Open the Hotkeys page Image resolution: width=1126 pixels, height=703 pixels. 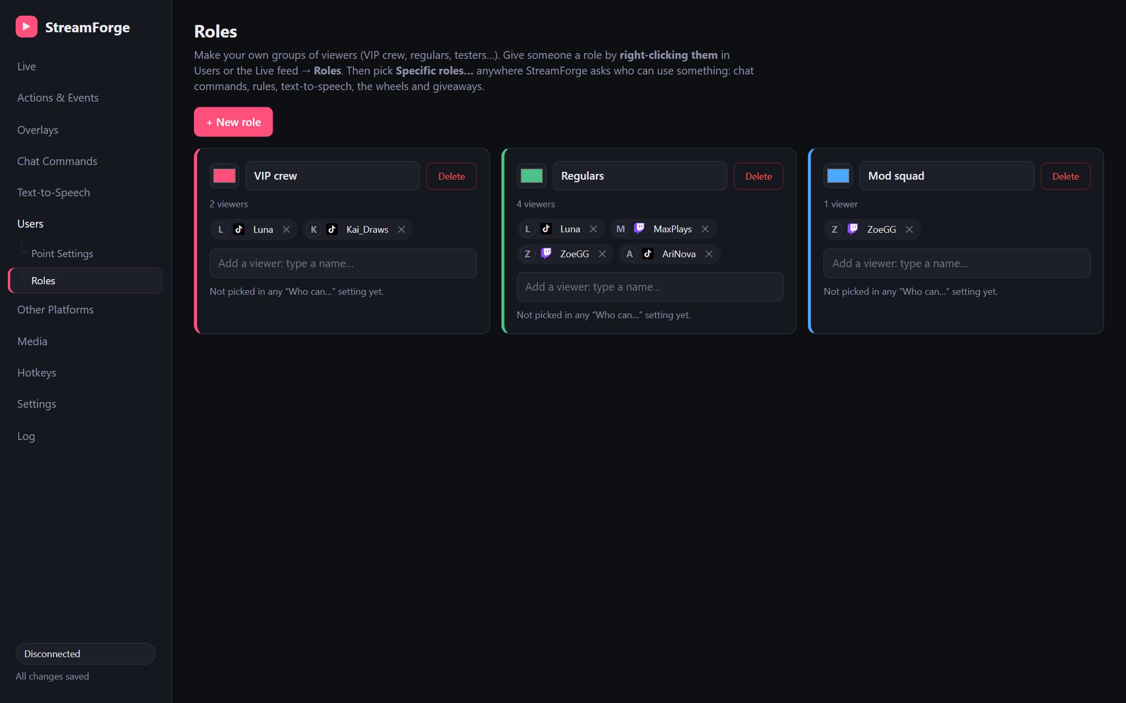pos(85,373)
